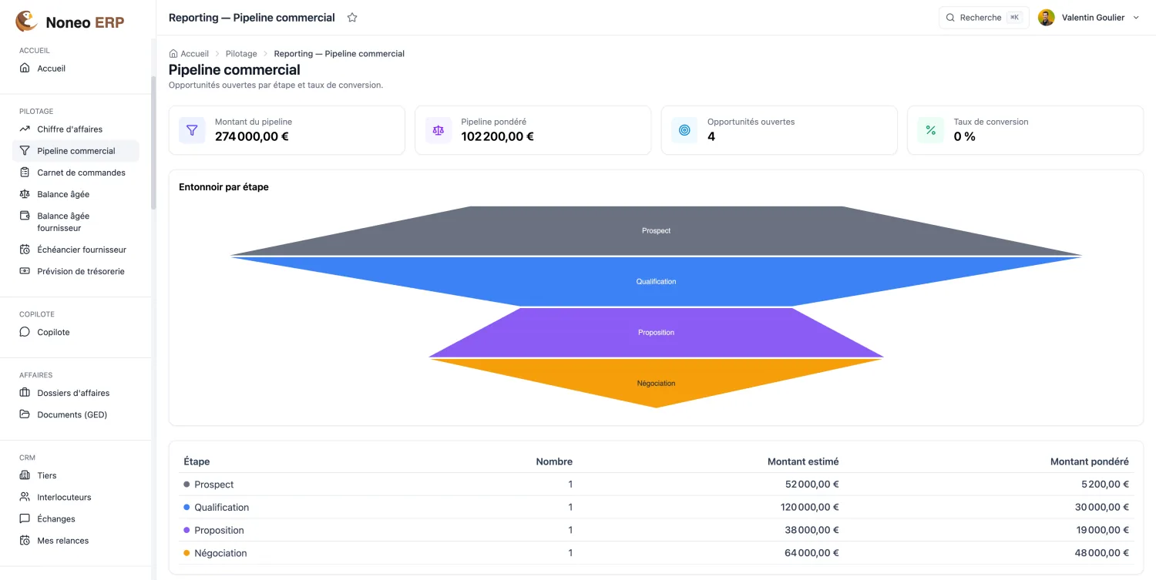This screenshot has width=1156, height=580.
Task: Click the Mes relances calendar-clock icon
Action: point(25,540)
